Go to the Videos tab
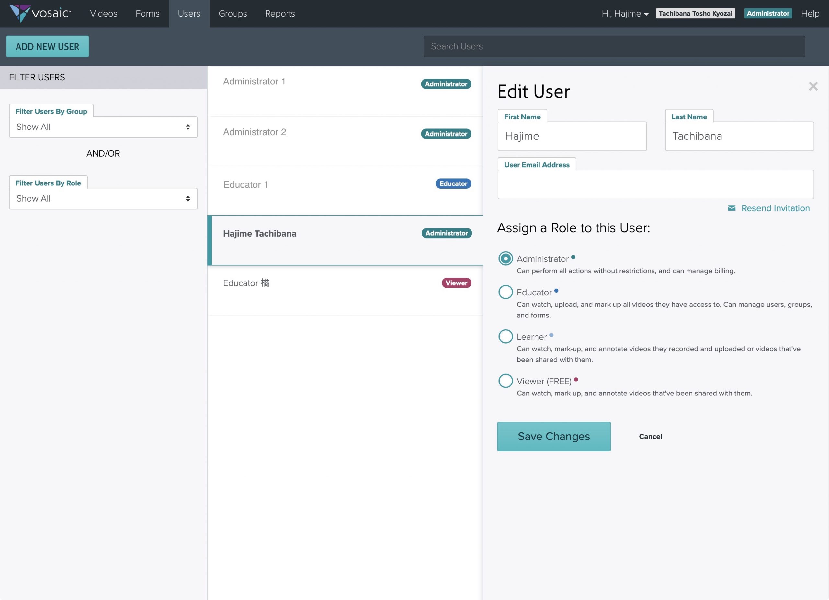The width and height of the screenshot is (829, 600). click(103, 14)
